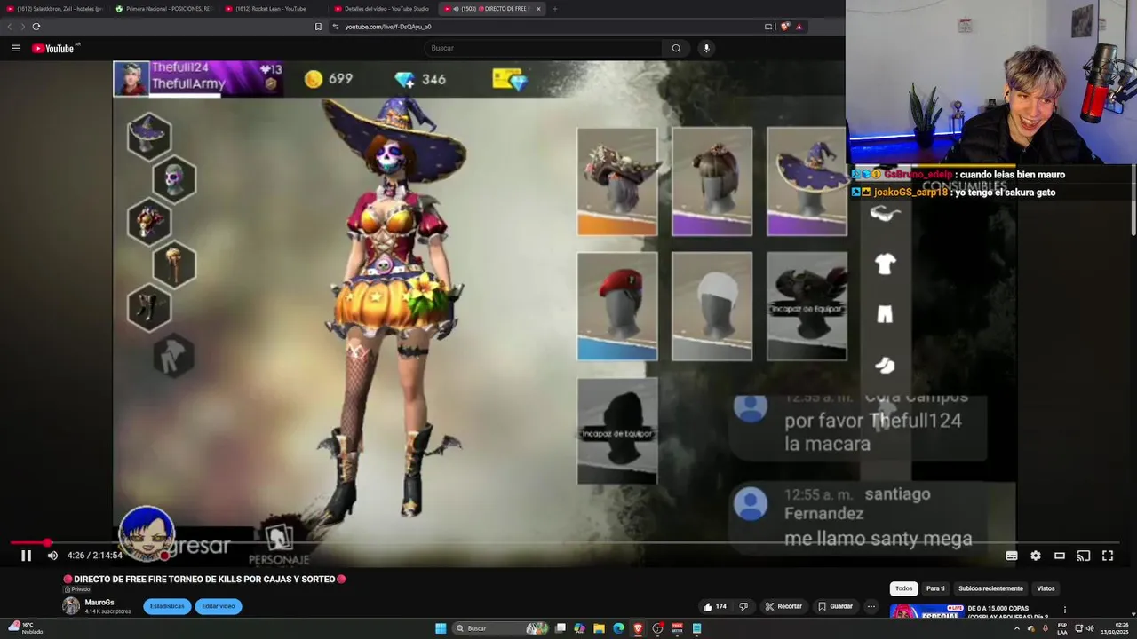1137x639 pixels.
Task: Select the Todos filter chip
Action: 903,588
